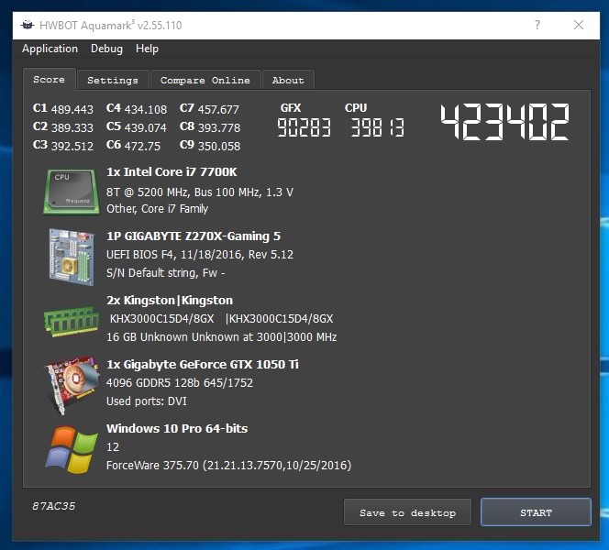Click the 16 GB Unknown at 3000 MHz line

[221, 337]
